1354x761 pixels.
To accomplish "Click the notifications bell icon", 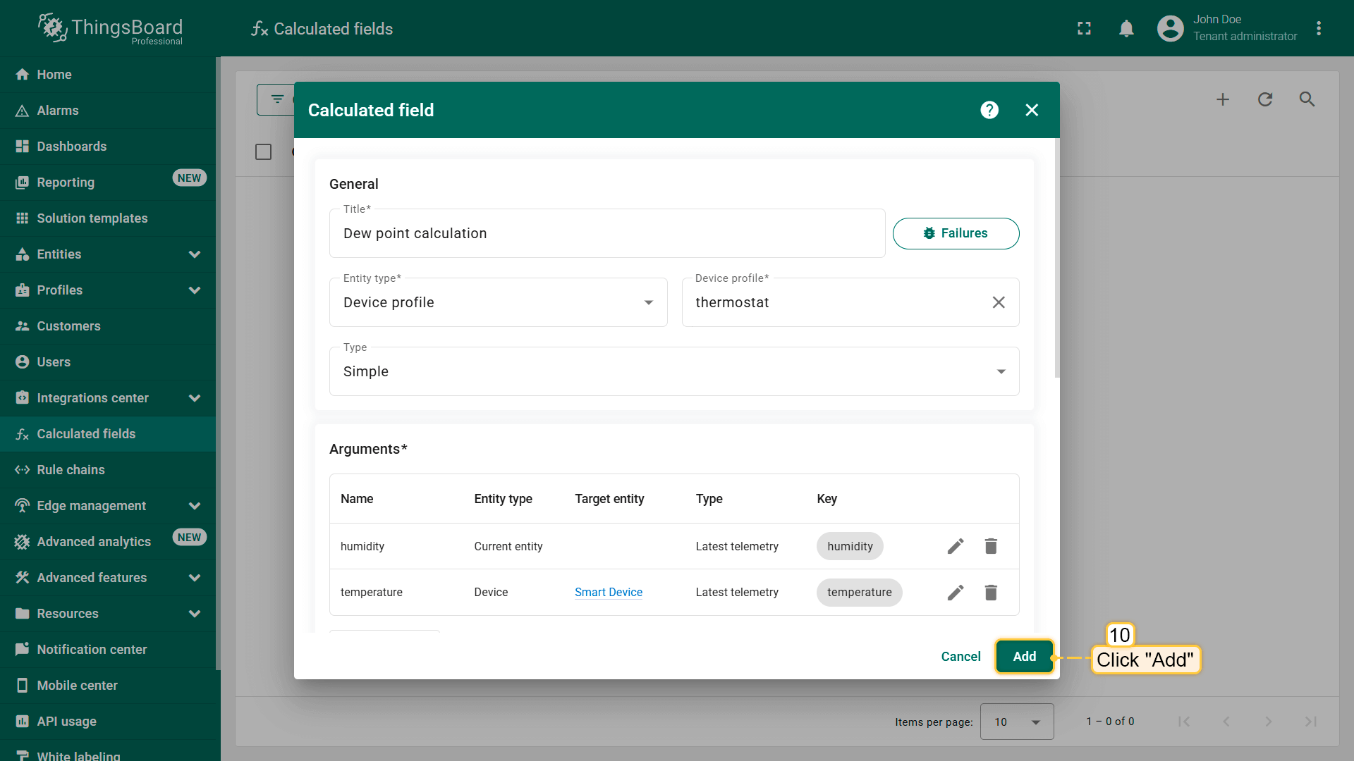I will (1126, 29).
